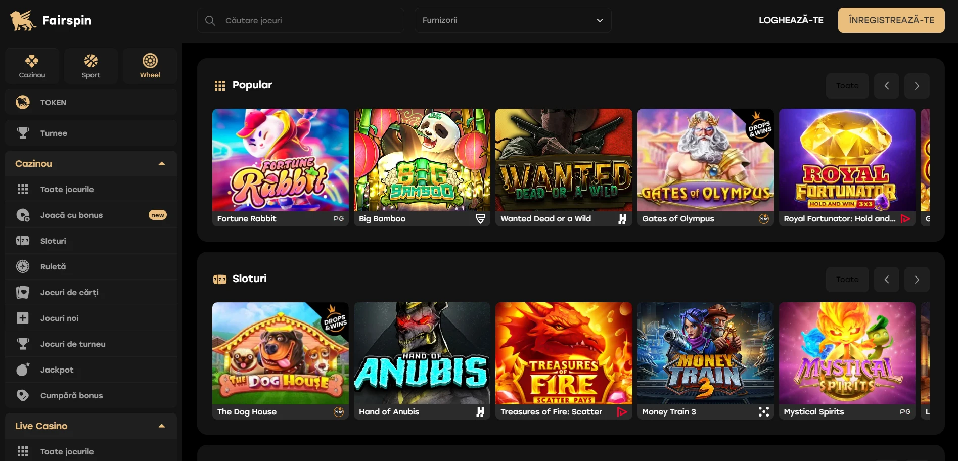
Task: Select Toate jocurile under Live Casino
Action: (x=91, y=451)
